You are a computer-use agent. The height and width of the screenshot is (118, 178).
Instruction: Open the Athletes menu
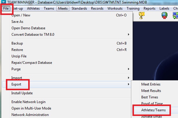[x=33, y=8]
